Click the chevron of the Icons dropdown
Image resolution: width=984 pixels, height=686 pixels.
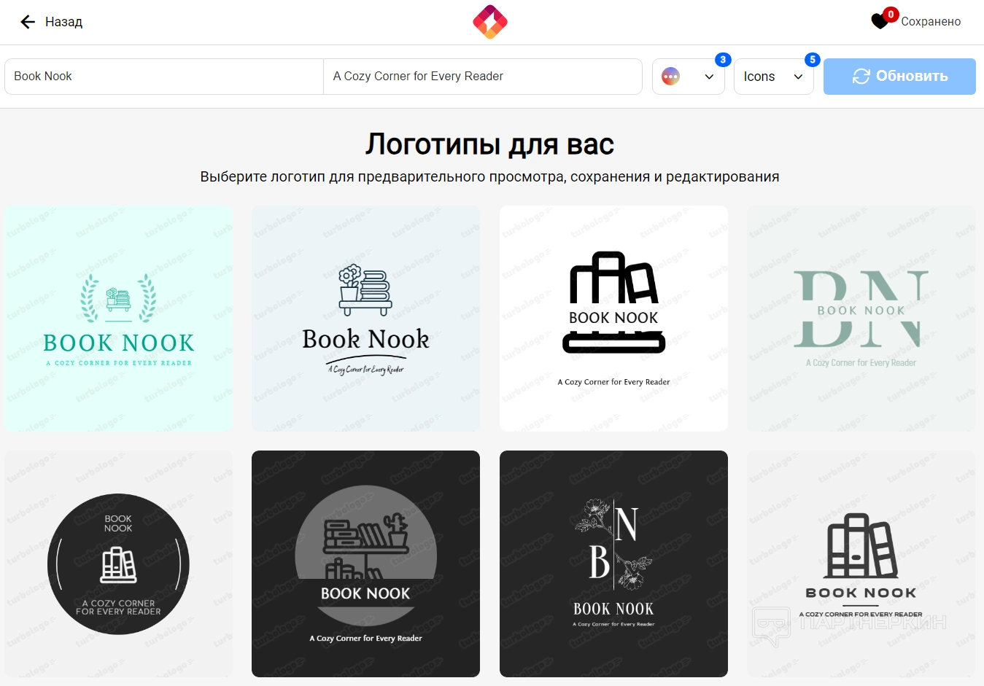(798, 77)
